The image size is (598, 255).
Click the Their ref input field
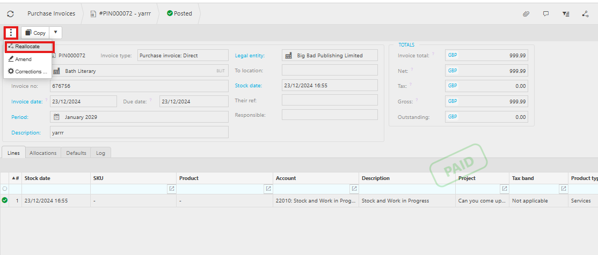(330, 100)
